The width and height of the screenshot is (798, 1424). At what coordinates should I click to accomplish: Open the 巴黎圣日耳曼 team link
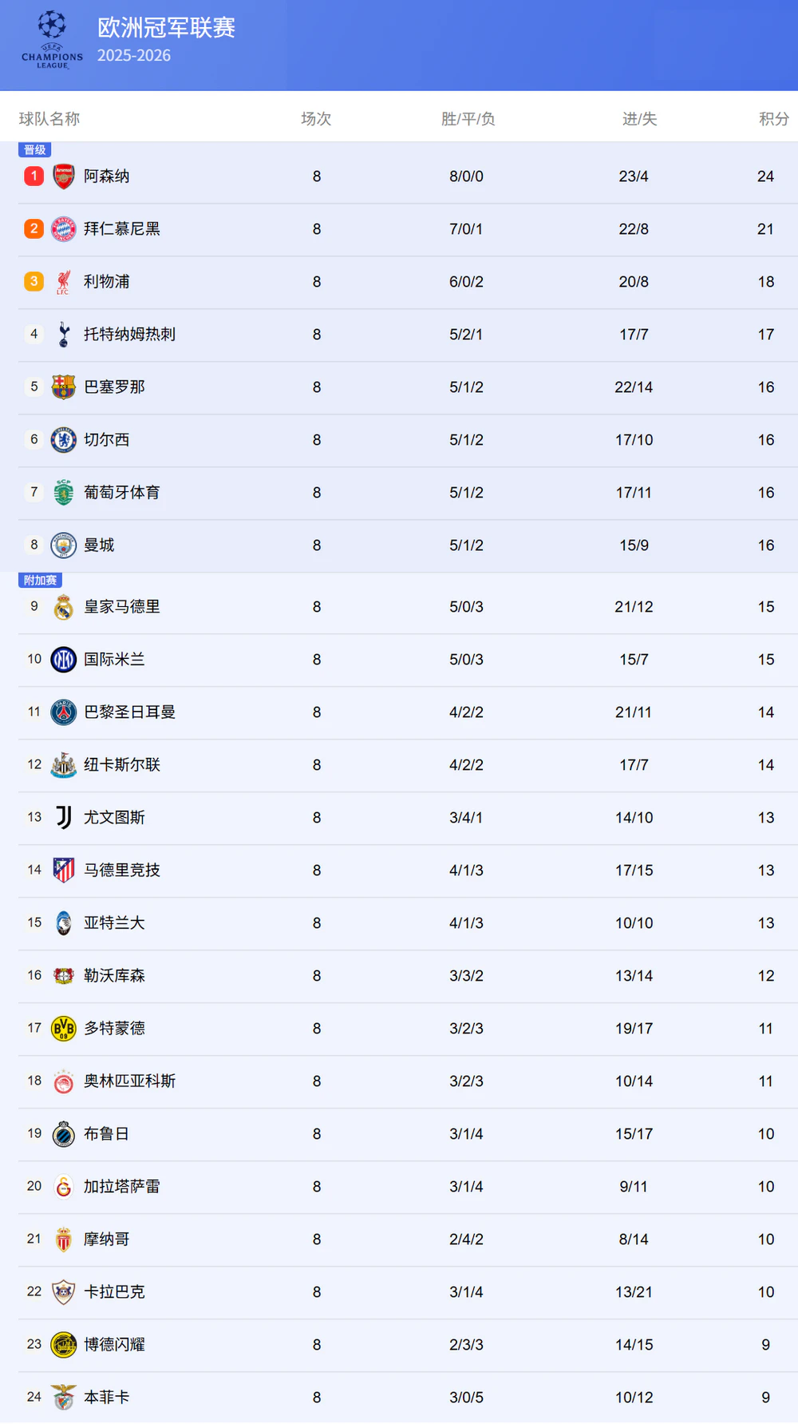tap(129, 712)
